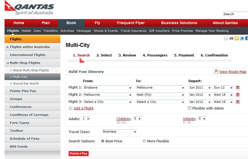Open Flight 3 To Select a City dropdown
This screenshot has height=159, width=248.
click(x=160, y=102)
